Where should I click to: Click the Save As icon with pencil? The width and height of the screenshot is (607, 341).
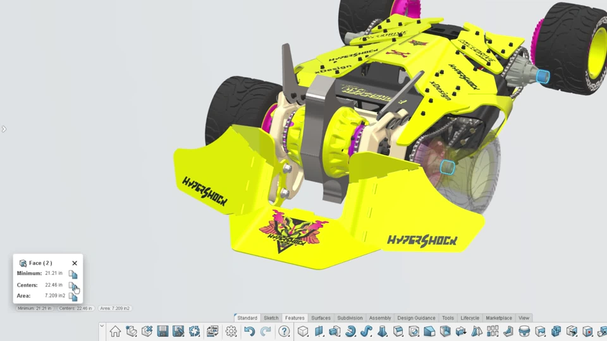(178, 332)
